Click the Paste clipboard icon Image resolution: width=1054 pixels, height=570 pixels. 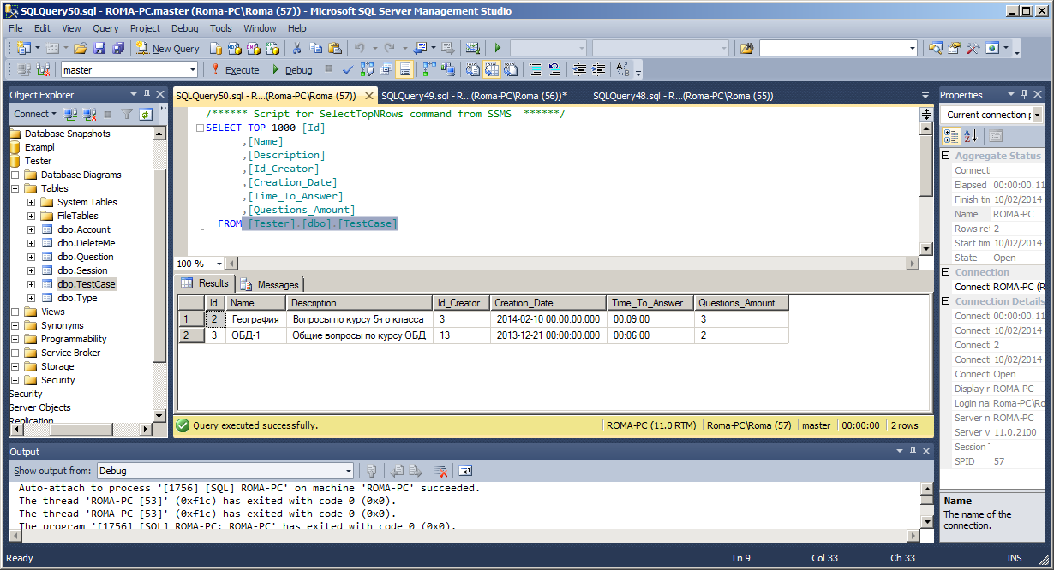pyautogui.click(x=334, y=49)
